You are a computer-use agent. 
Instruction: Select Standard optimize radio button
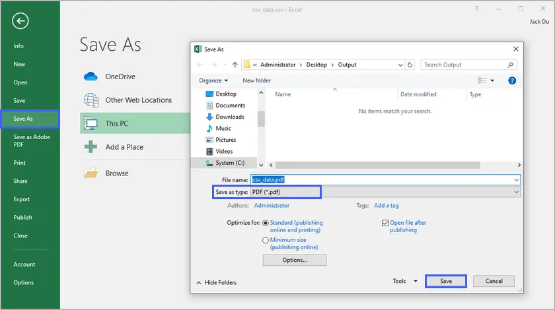point(266,223)
